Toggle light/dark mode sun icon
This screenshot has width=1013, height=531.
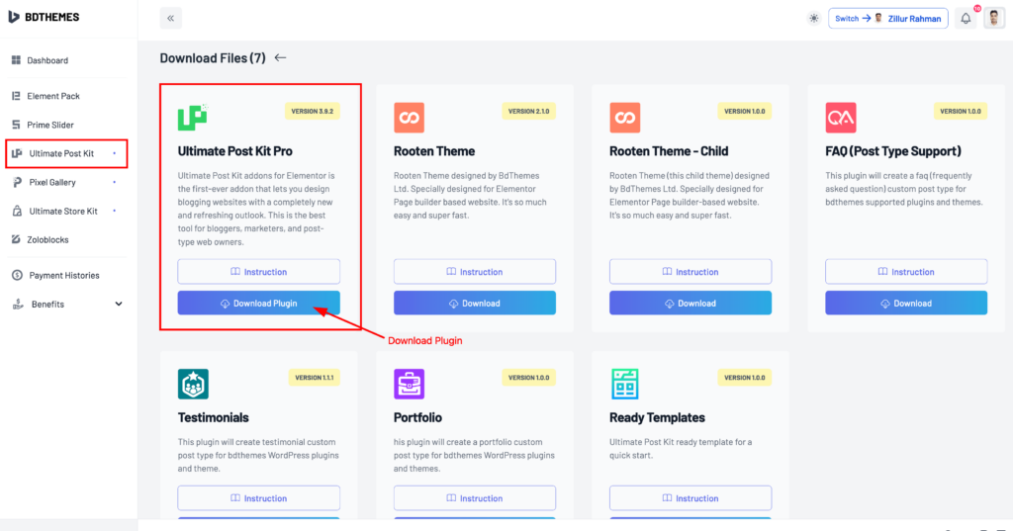[813, 18]
